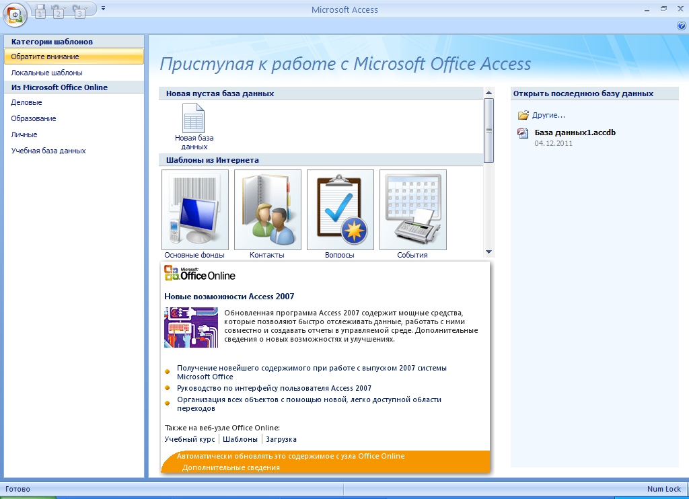The width and height of the screenshot is (689, 499).
Task: Click the Redo icon in Quick Access Toolbar
Action: [x=79, y=10]
